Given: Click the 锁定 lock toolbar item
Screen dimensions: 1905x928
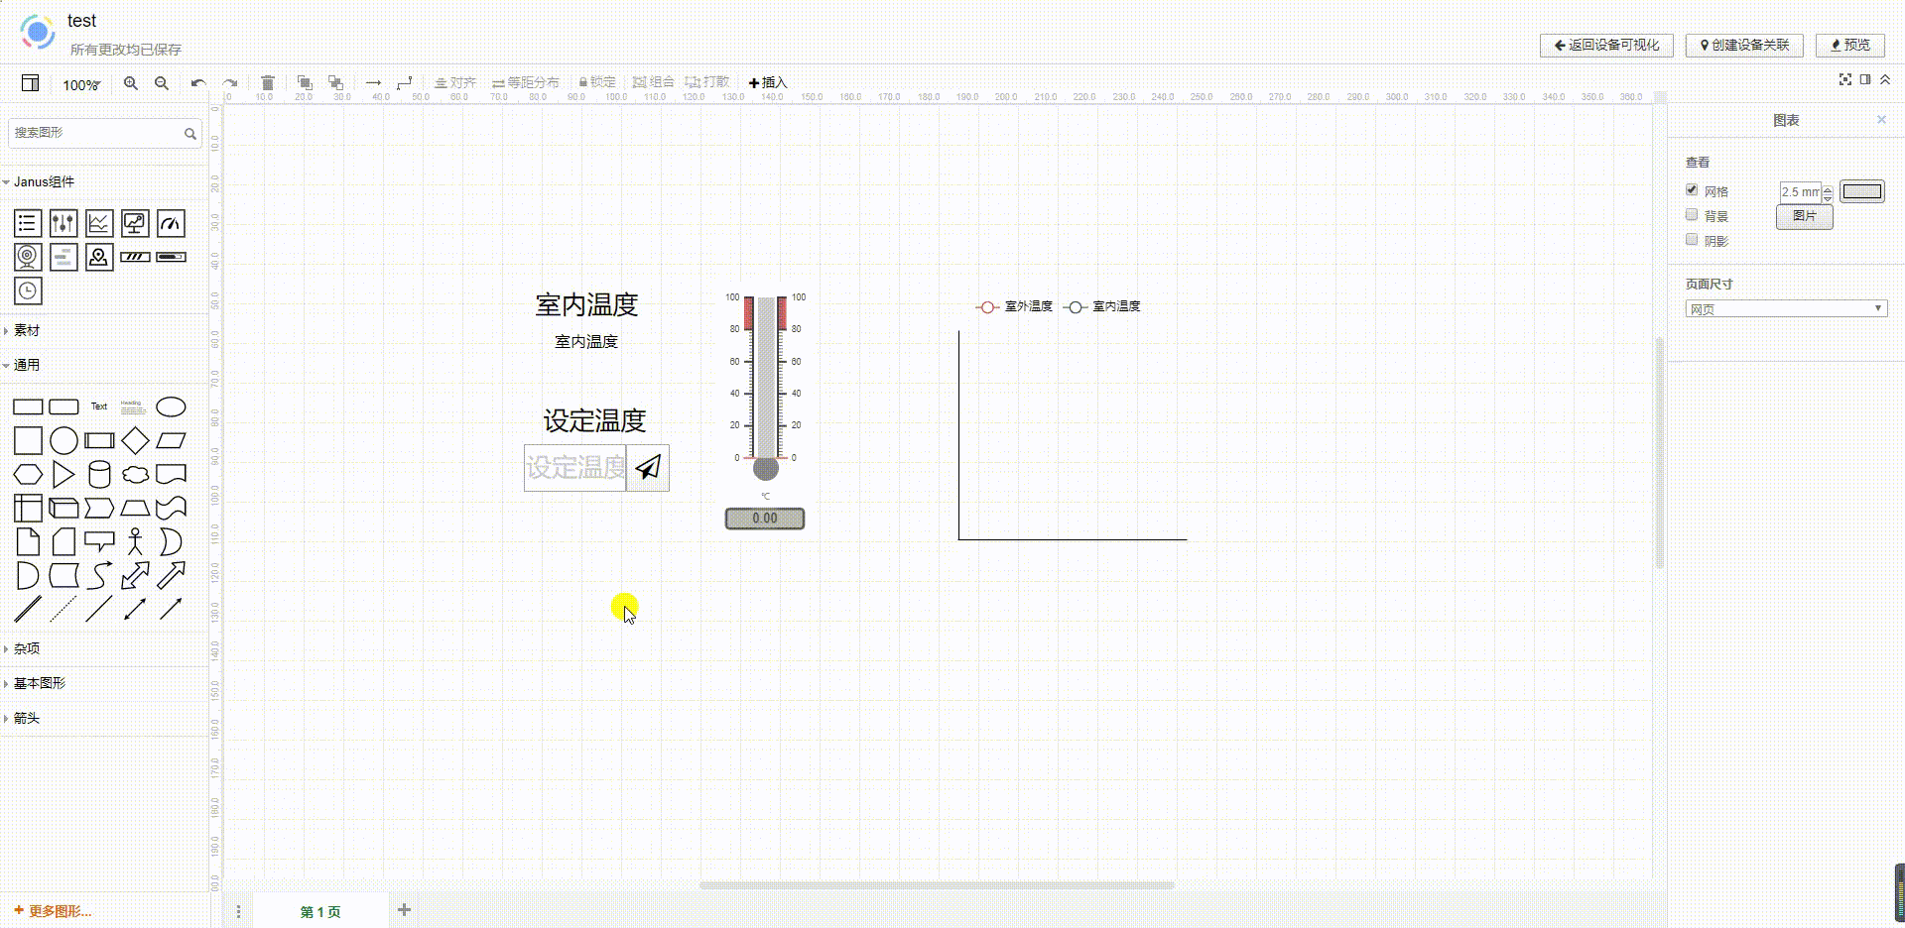Looking at the screenshot, I should pos(597,83).
